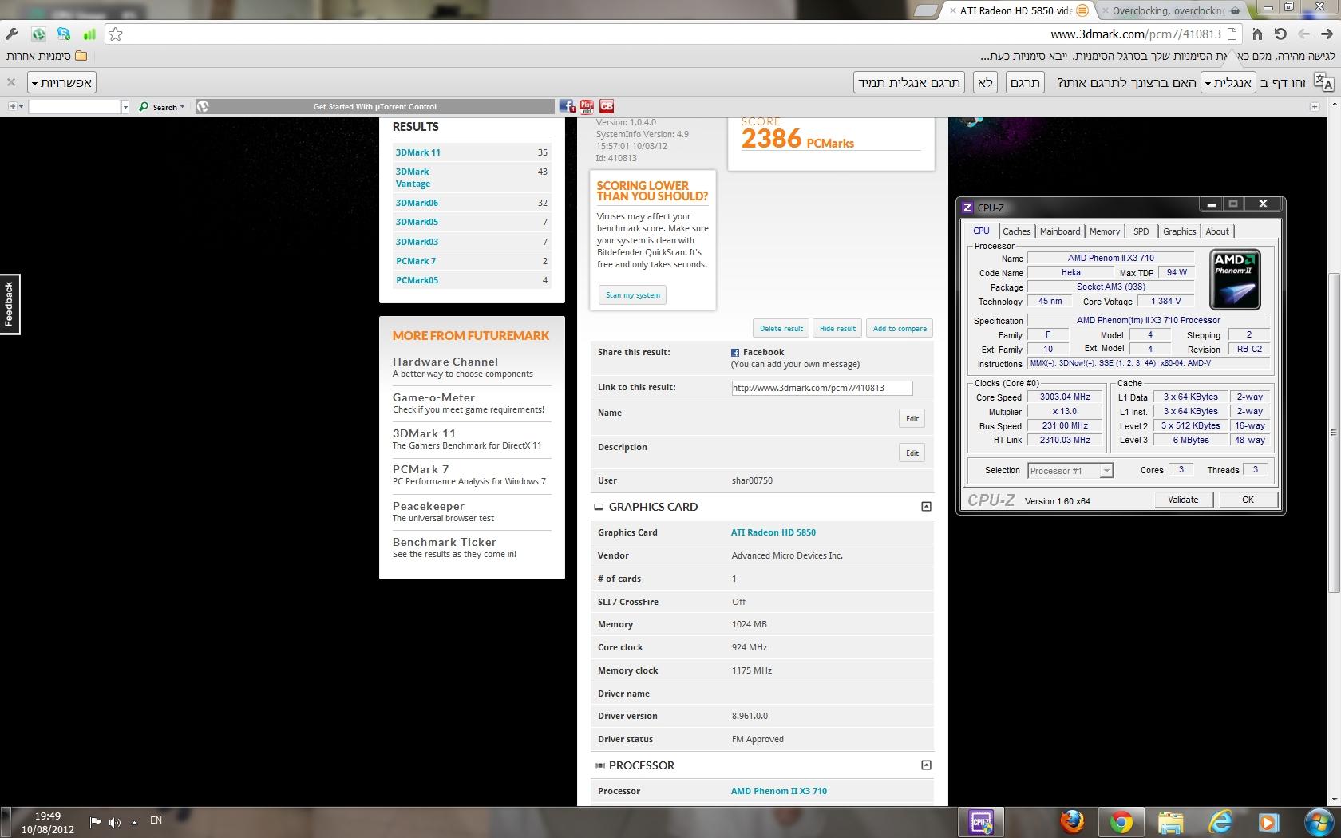Viewport: 1341px width, 838px height.
Task: Open 3DMark Vantage results link
Action: pos(413,177)
